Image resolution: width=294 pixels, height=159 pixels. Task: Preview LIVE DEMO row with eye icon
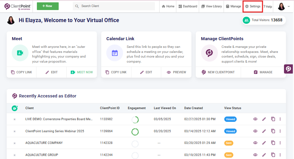tap(255, 119)
